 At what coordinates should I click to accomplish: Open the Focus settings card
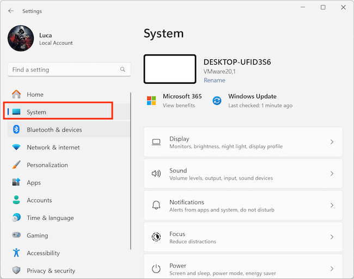point(243,237)
